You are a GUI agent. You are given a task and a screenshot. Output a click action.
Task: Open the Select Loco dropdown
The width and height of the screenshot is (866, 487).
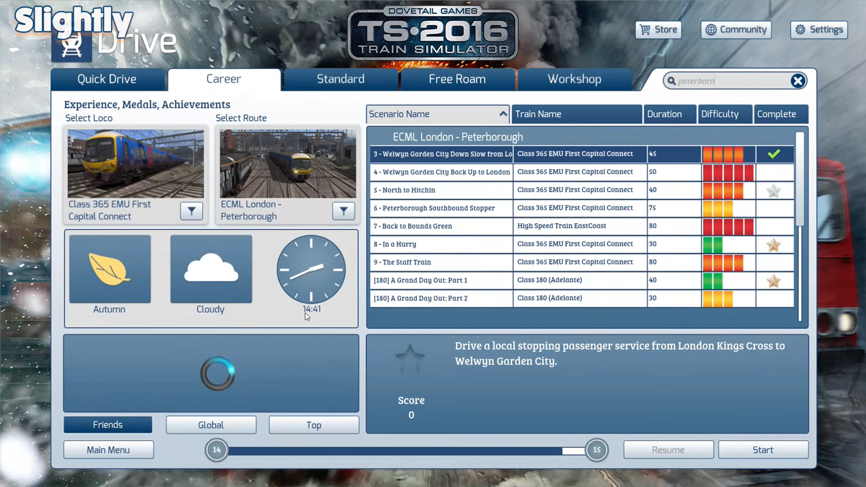[x=191, y=210]
